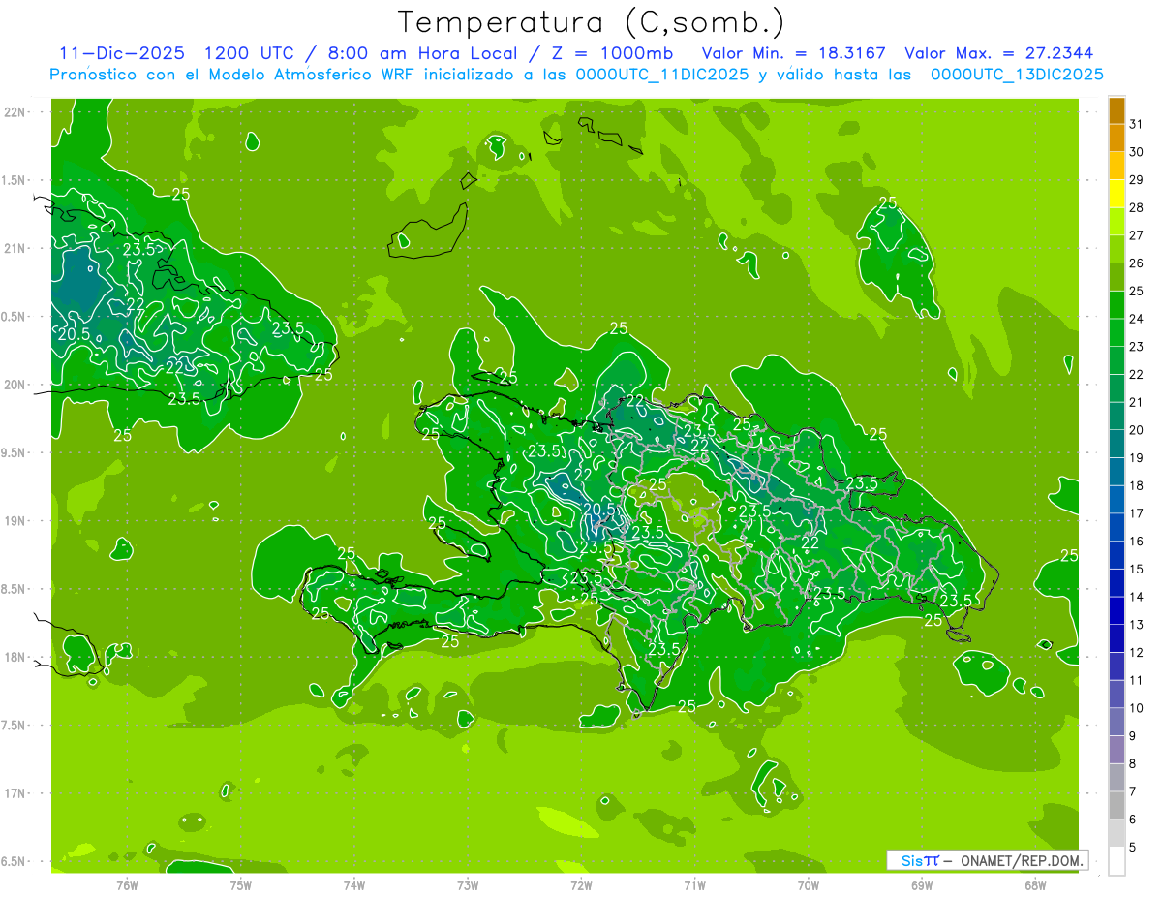This screenshot has width=1162, height=898.
Task: Click the '75W' longitude axis label
Action: pos(241,884)
